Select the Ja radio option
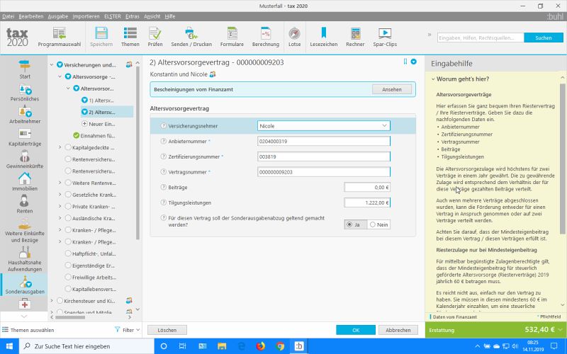567x354 pixels. [x=350, y=224]
